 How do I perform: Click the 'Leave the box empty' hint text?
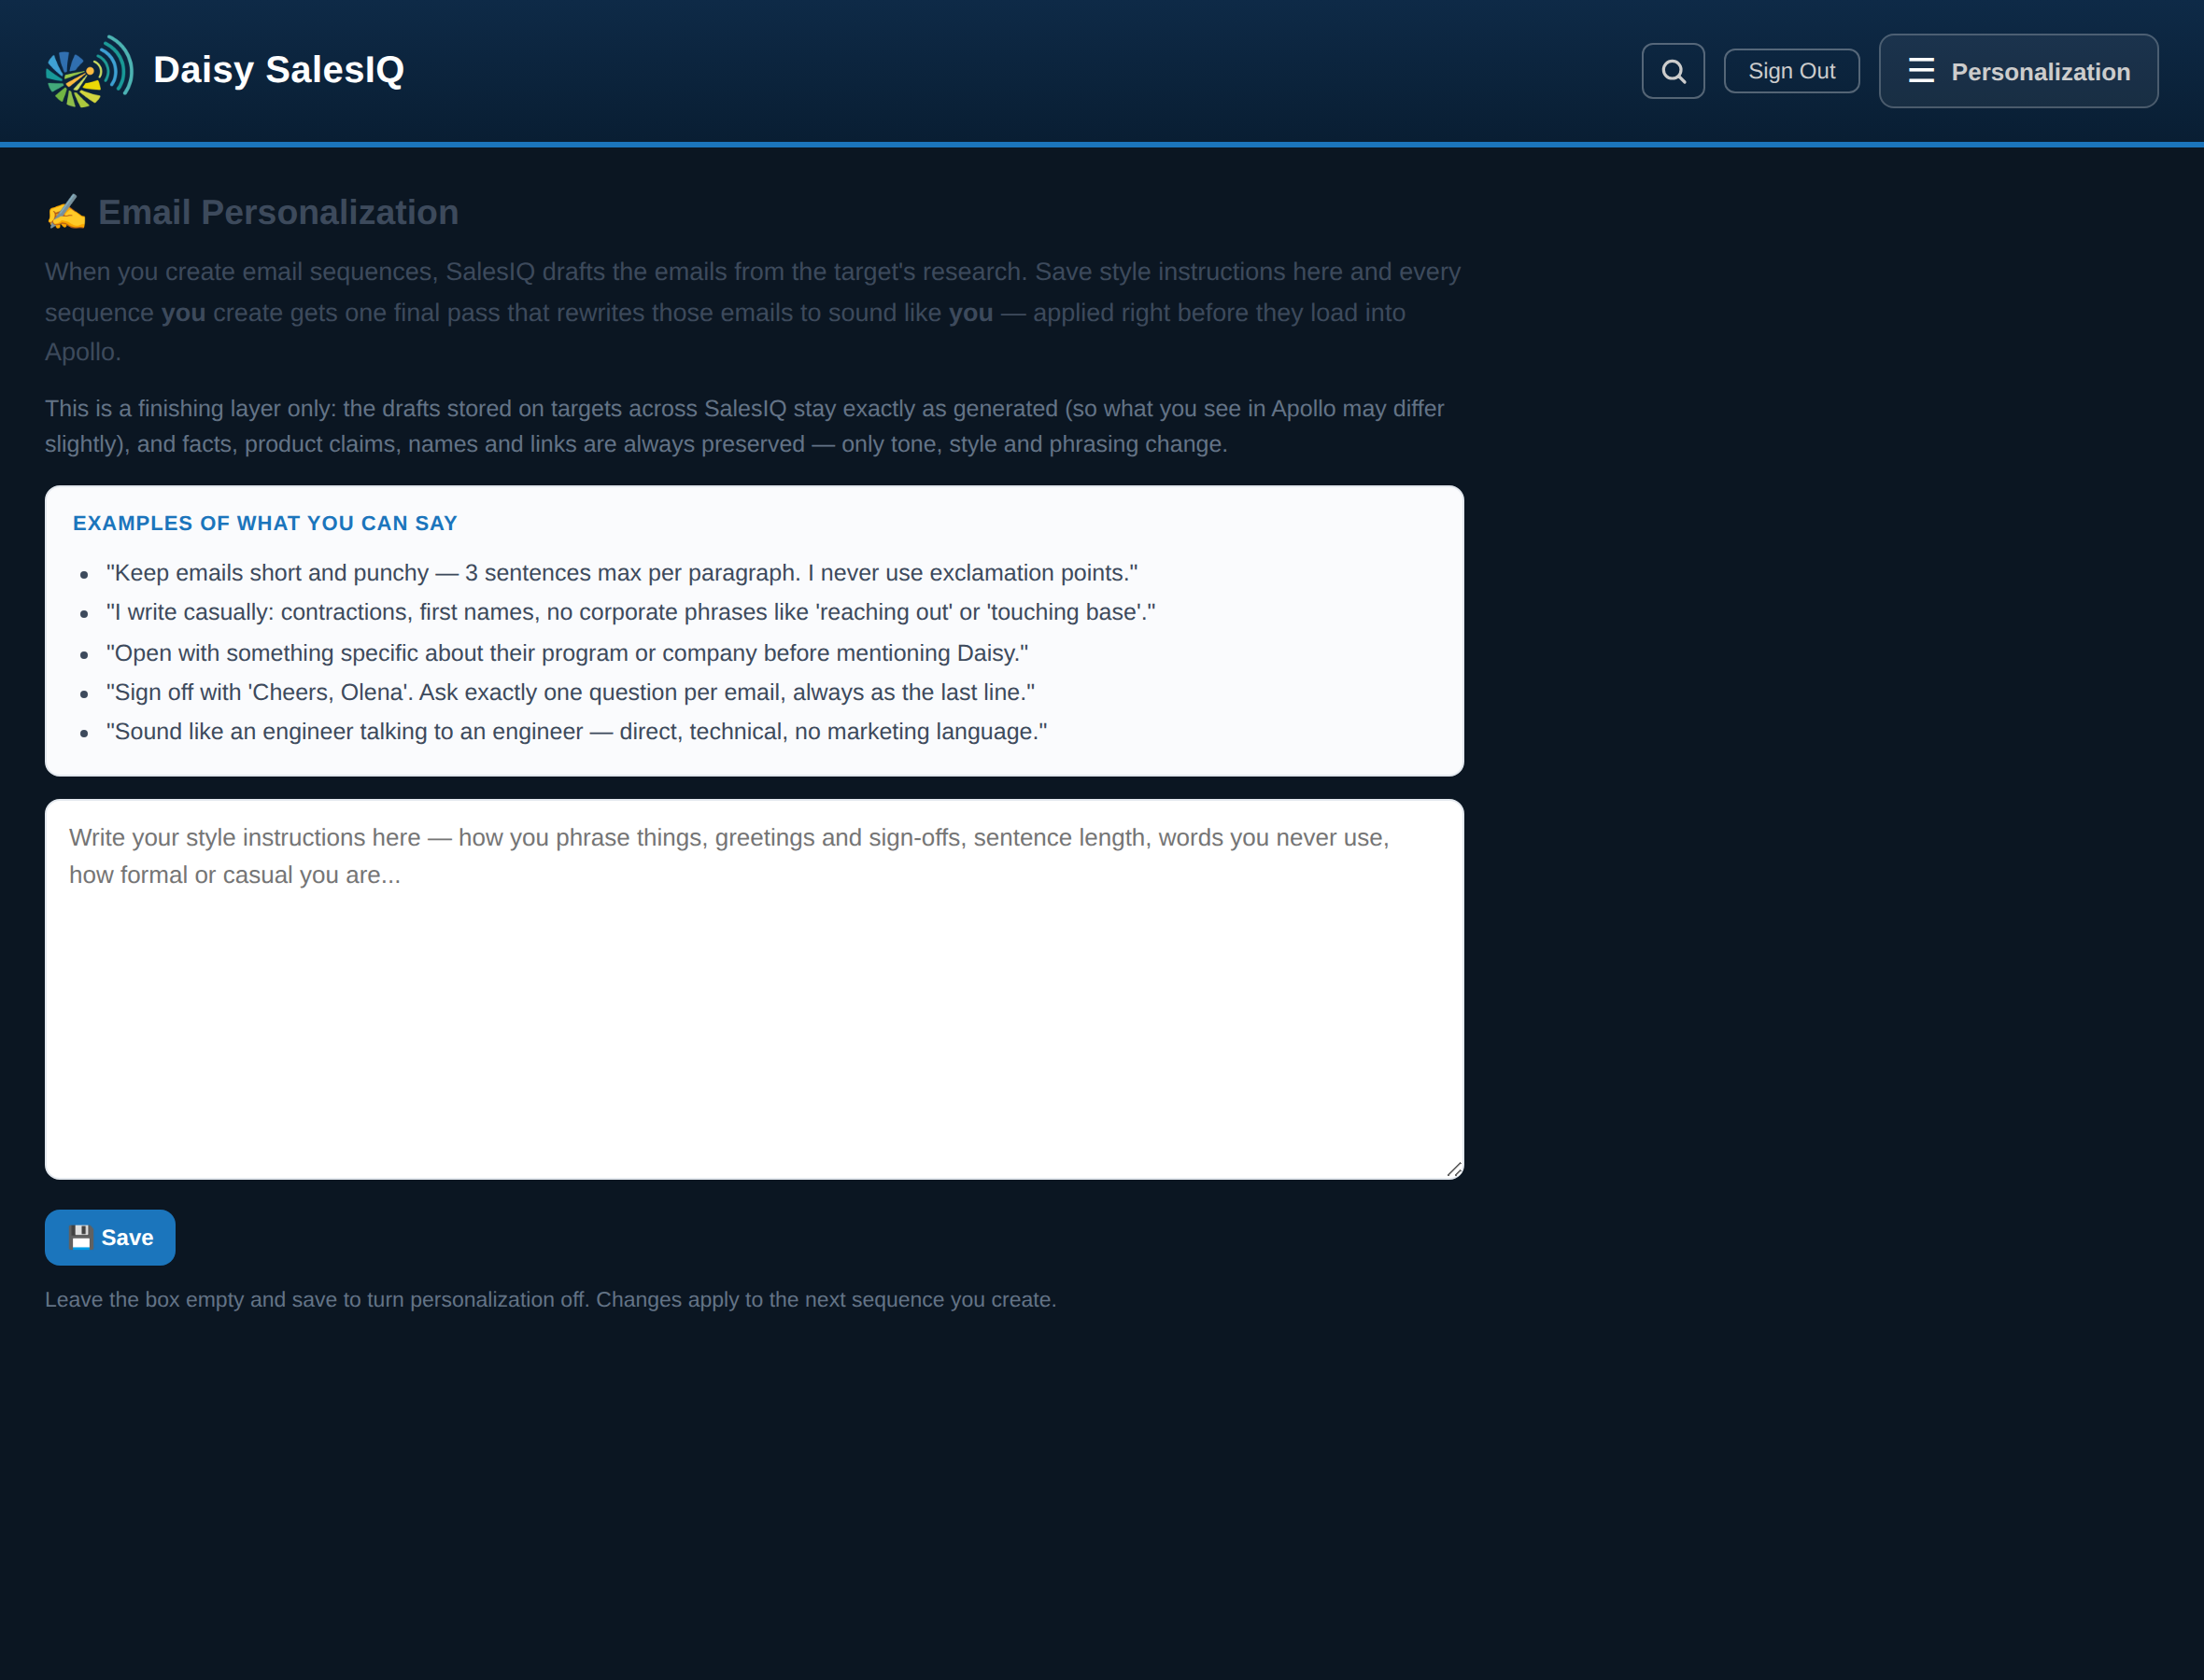point(550,1299)
